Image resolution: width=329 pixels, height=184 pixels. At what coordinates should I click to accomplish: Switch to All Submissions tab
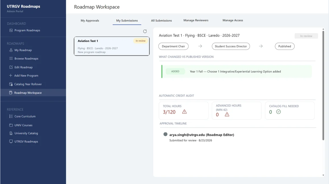tap(161, 21)
